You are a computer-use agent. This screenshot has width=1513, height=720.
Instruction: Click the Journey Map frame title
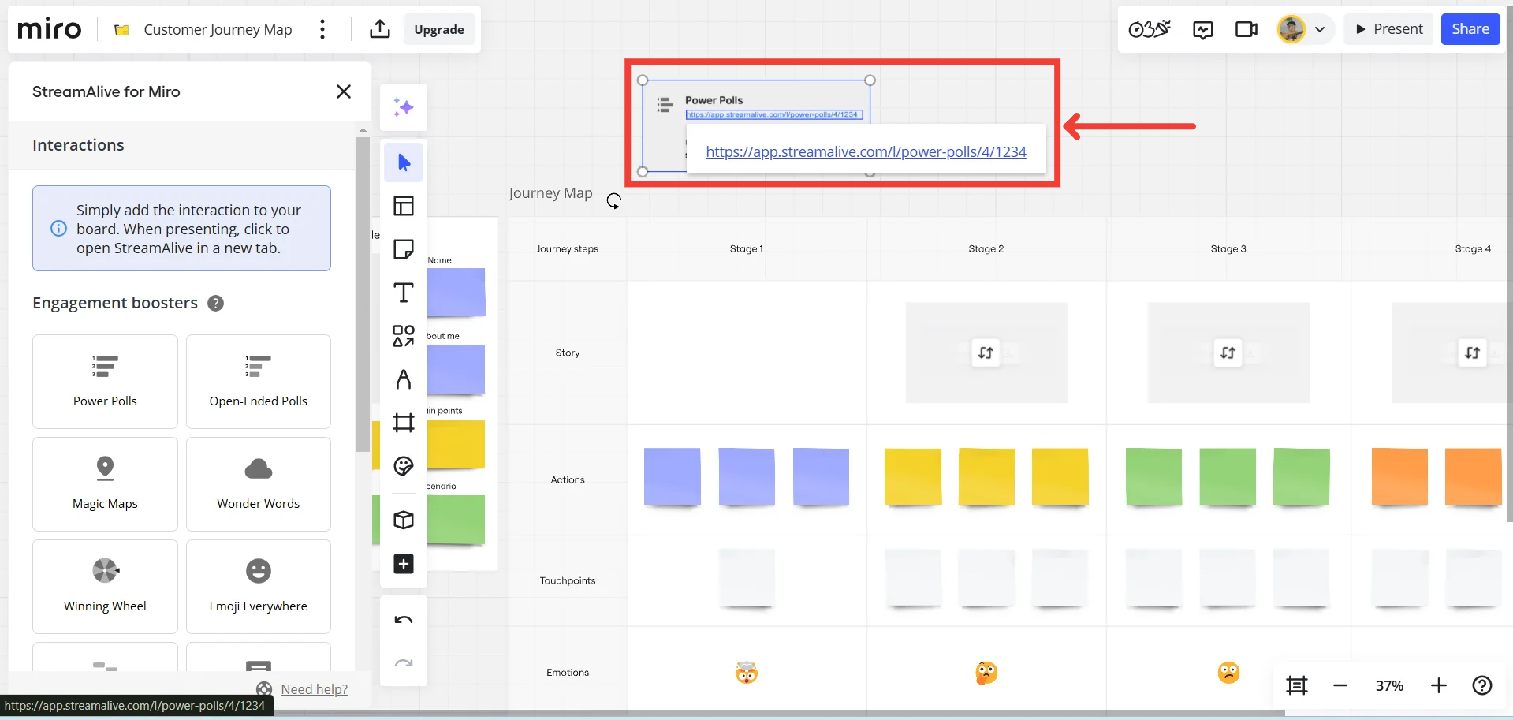pyautogui.click(x=550, y=193)
